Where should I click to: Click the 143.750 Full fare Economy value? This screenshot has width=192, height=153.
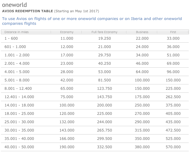(x=104, y=97)
